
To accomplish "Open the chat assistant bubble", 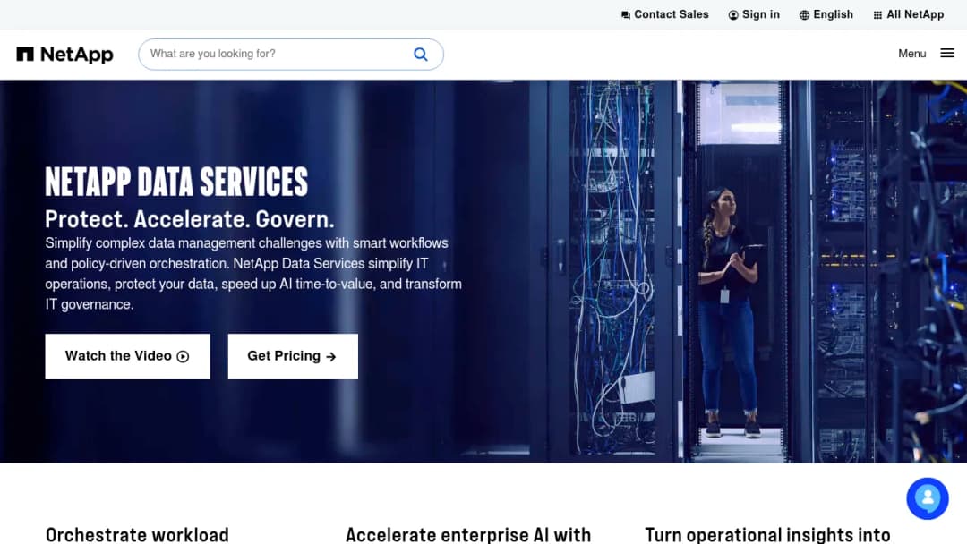I will [x=927, y=498].
